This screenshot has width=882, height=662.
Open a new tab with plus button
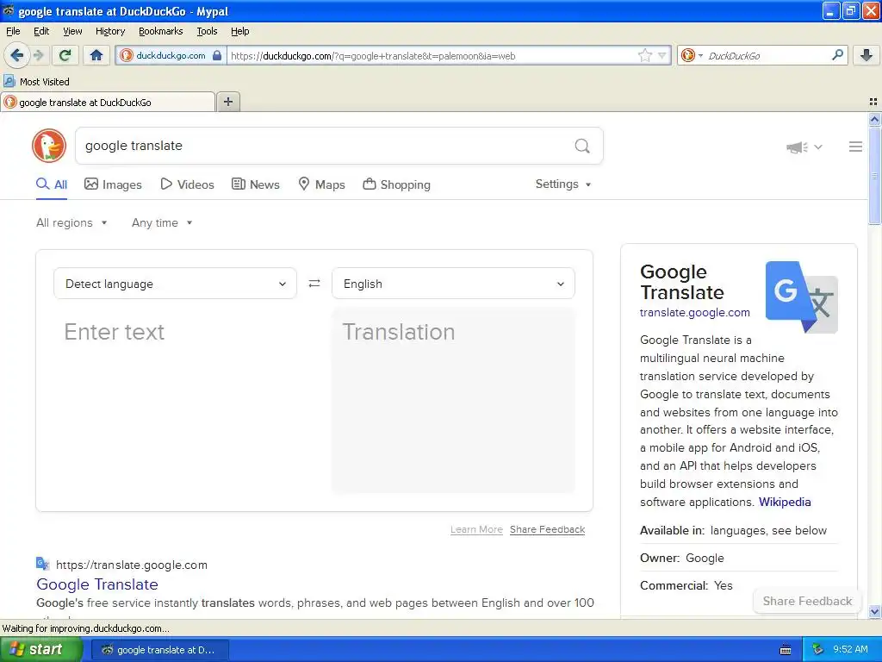coord(228,102)
